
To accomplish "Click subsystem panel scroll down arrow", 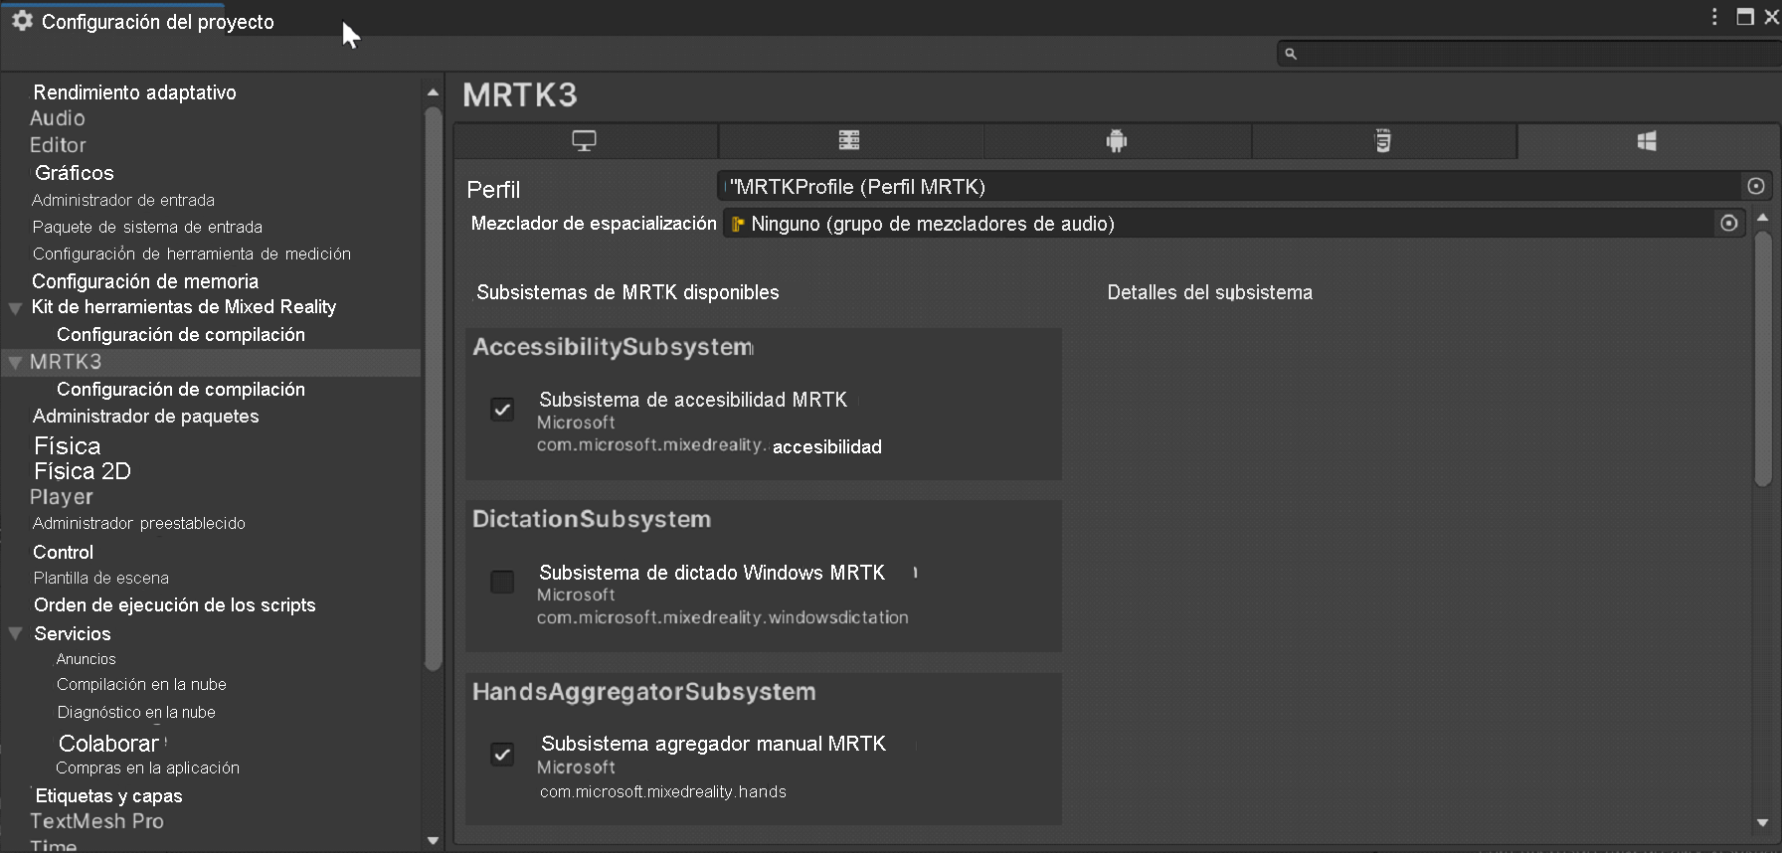I will pos(1762,822).
